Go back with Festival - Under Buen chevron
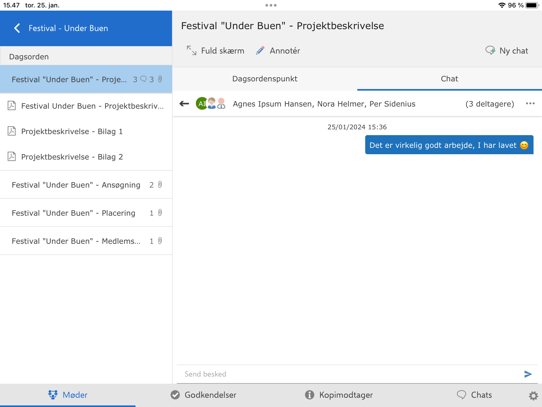Viewport: 542px width, 407px height. [x=17, y=28]
